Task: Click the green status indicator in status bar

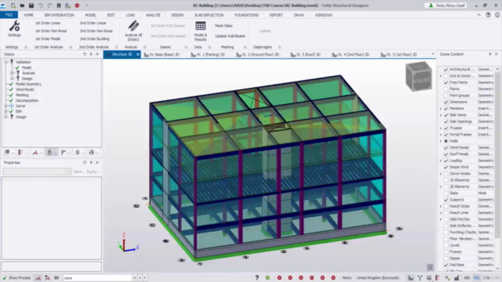Action: click(267, 278)
